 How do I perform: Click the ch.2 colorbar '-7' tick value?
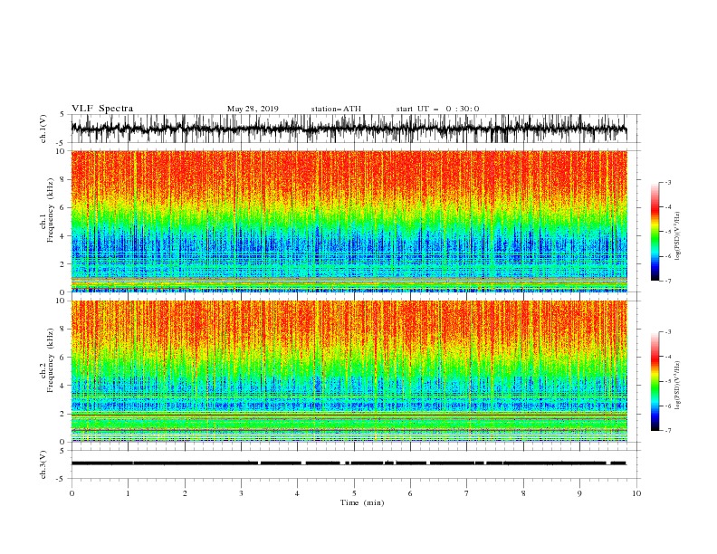tap(668, 431)
